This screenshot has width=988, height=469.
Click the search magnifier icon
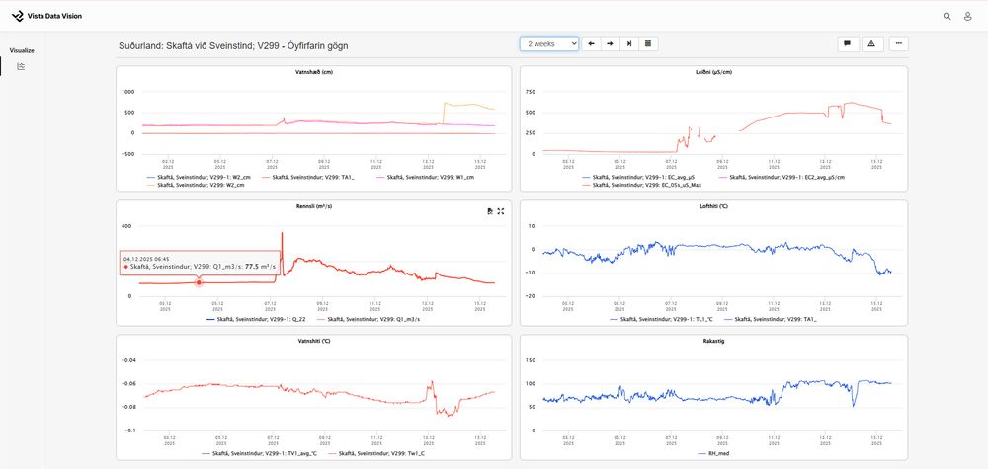point(947,17)
